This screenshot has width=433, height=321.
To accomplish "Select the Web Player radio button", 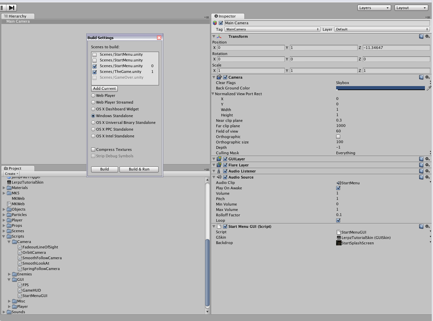I will [x=93, y=96].
